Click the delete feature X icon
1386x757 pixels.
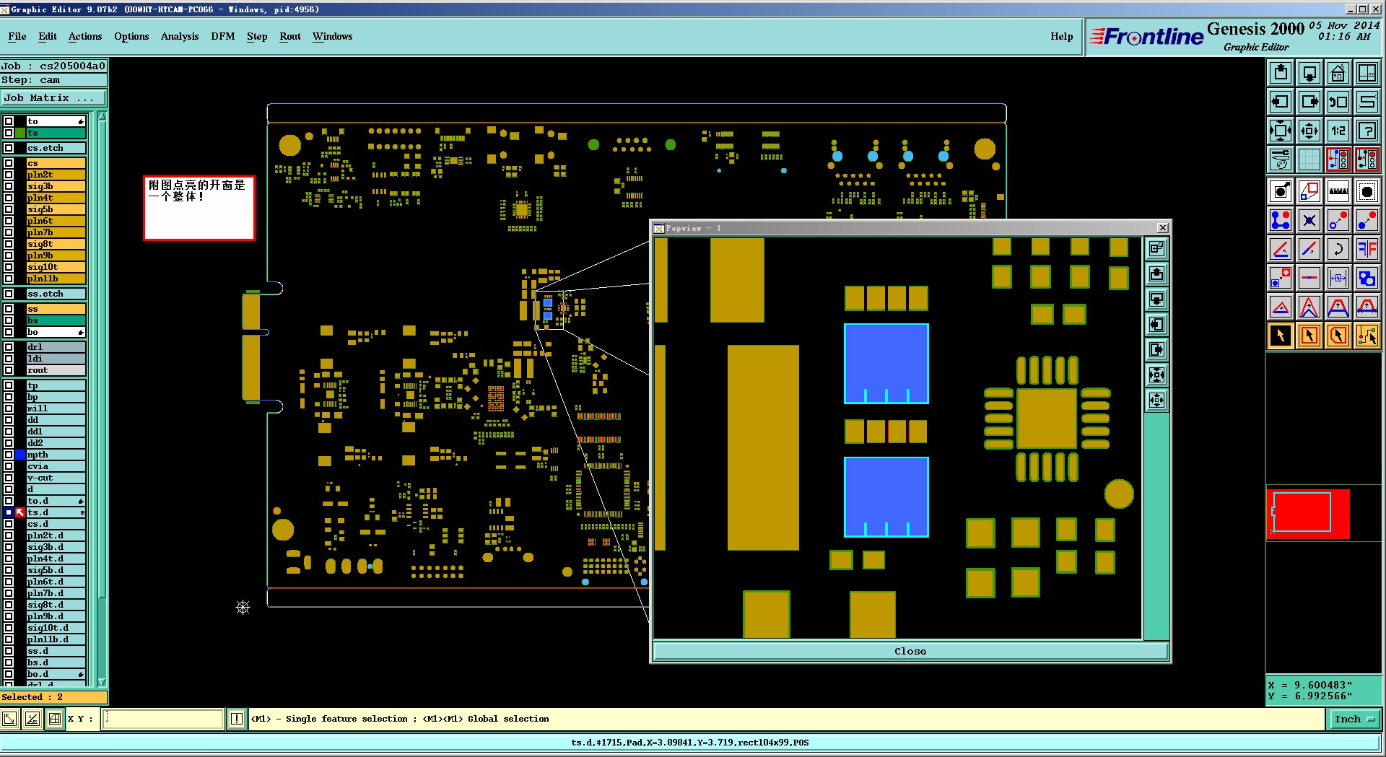point(1309,220)
